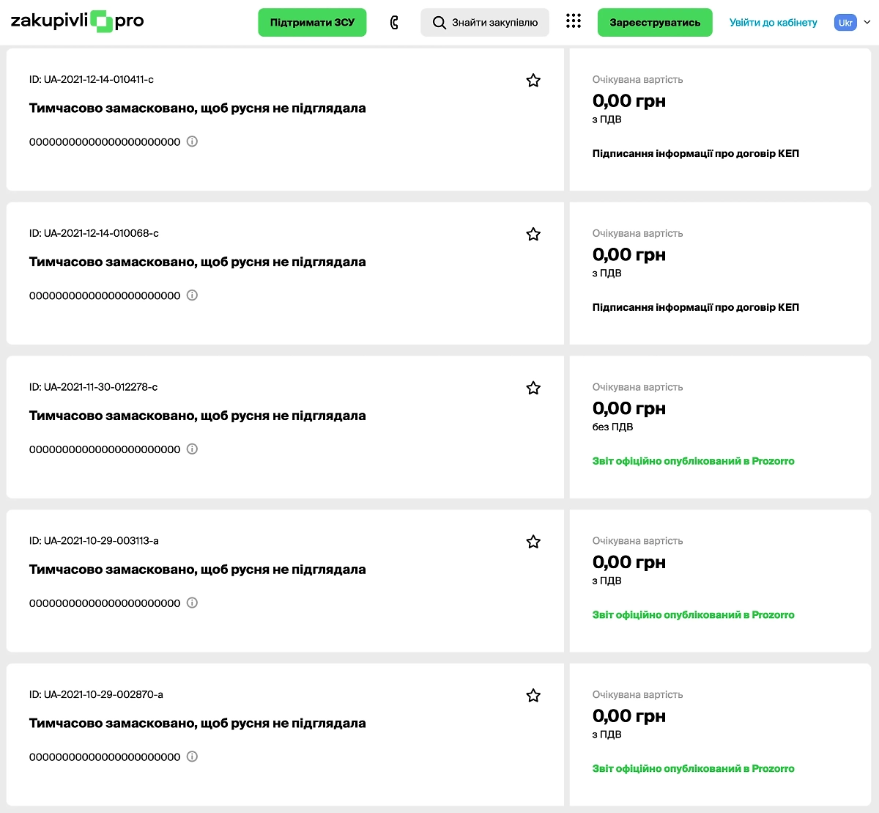Toggle star on tender UA-2021-12-14-010068-c
Image resolution: width=879 pixels, height=813 pixels.
click(x=533, y=235)
